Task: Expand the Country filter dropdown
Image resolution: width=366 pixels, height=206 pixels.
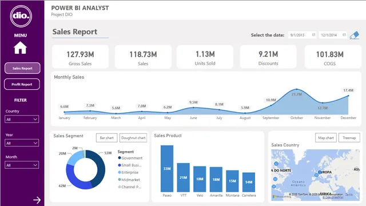Action: tap(22, 119)
